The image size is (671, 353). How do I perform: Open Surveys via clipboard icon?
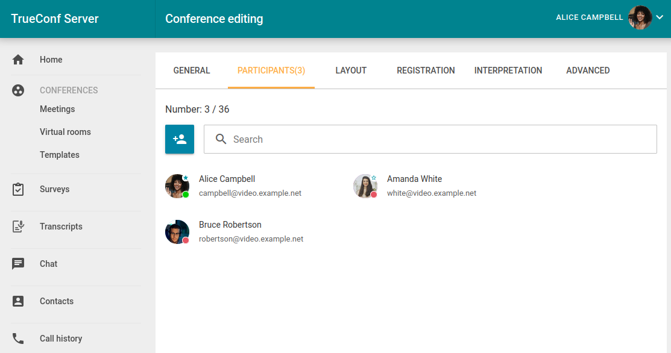coord(18,189)
